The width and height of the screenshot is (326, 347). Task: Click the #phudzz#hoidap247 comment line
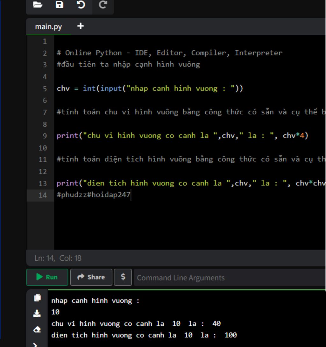pyautogui.click(x=94, y=195)
